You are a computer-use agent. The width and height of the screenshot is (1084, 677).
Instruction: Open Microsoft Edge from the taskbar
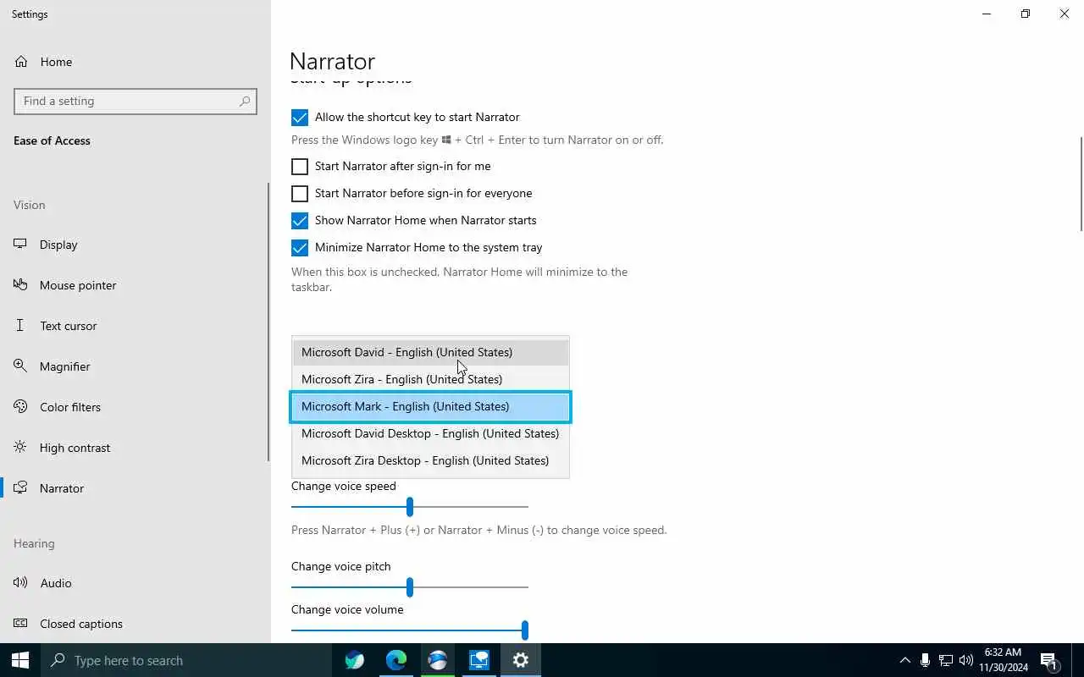point(396,660)
